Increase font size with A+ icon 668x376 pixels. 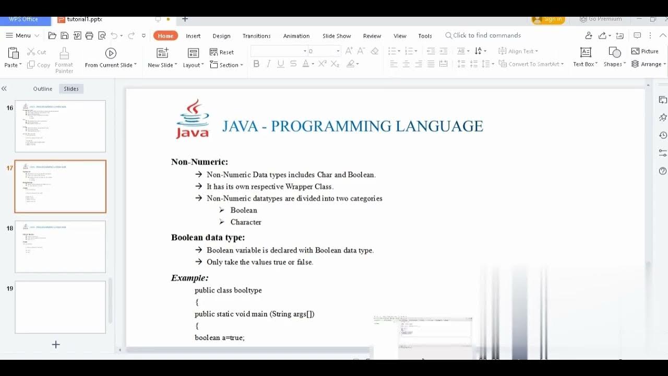coord(349,51)
